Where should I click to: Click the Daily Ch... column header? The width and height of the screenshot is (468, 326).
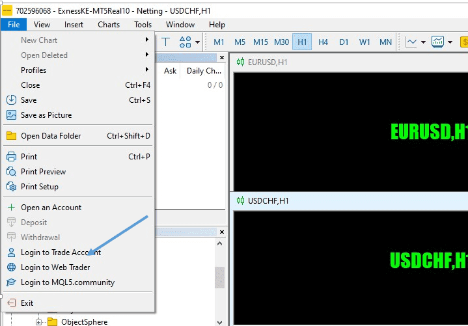pos(204,71)
